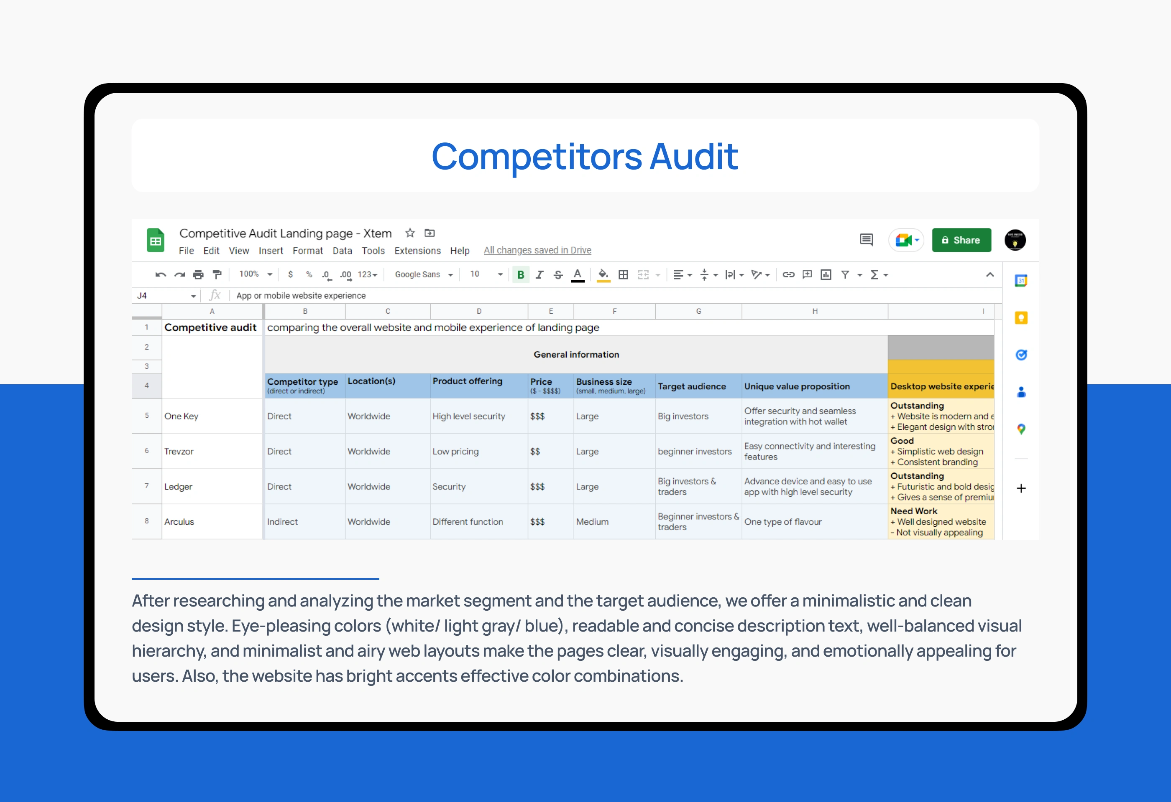This screenshot has height=802, width=1171.
Task: Open Contacts side panel icon
Action: [1021, 392]
